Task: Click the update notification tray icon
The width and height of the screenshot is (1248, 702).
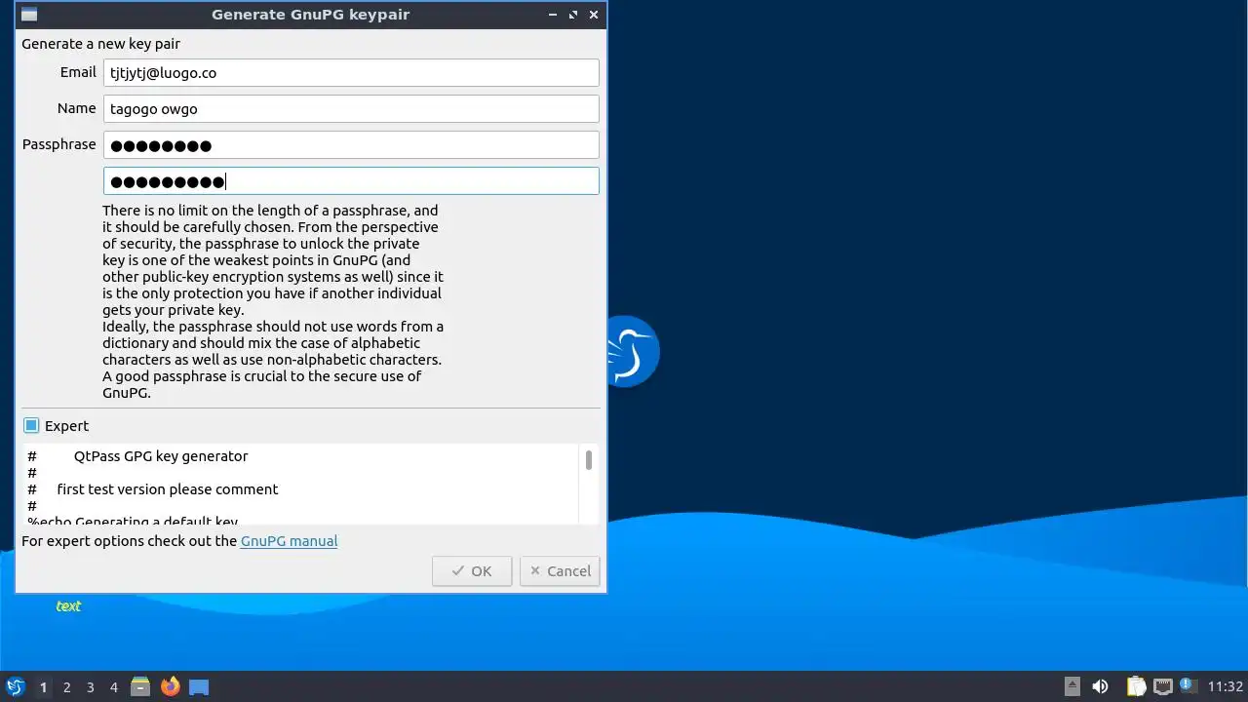Action: (1187, 685)
